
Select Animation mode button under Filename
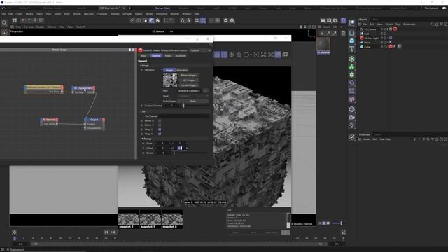[x=182, y=70]
